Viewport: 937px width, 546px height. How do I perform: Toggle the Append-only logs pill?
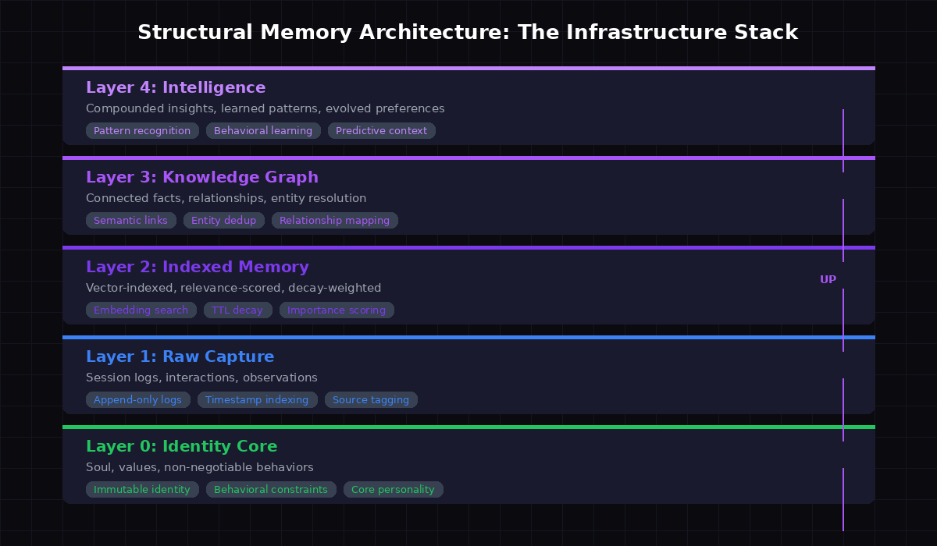pyautogui.click(x=137, y=399)
